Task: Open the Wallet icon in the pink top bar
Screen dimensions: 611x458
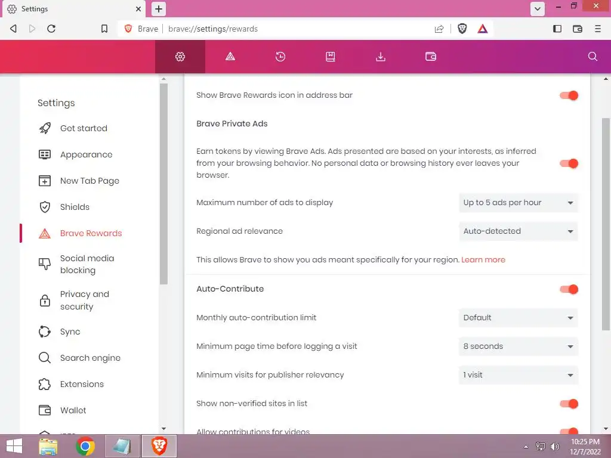Action: tap(431, 57)
